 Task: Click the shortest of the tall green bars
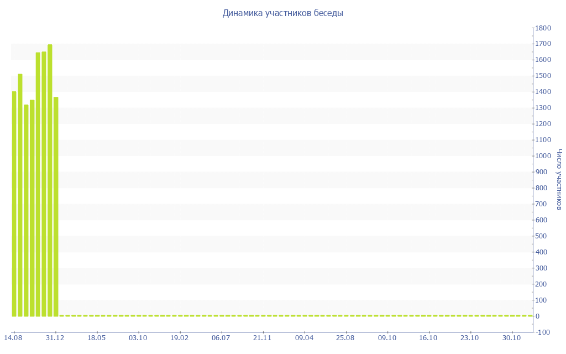[x=26, y=210]
